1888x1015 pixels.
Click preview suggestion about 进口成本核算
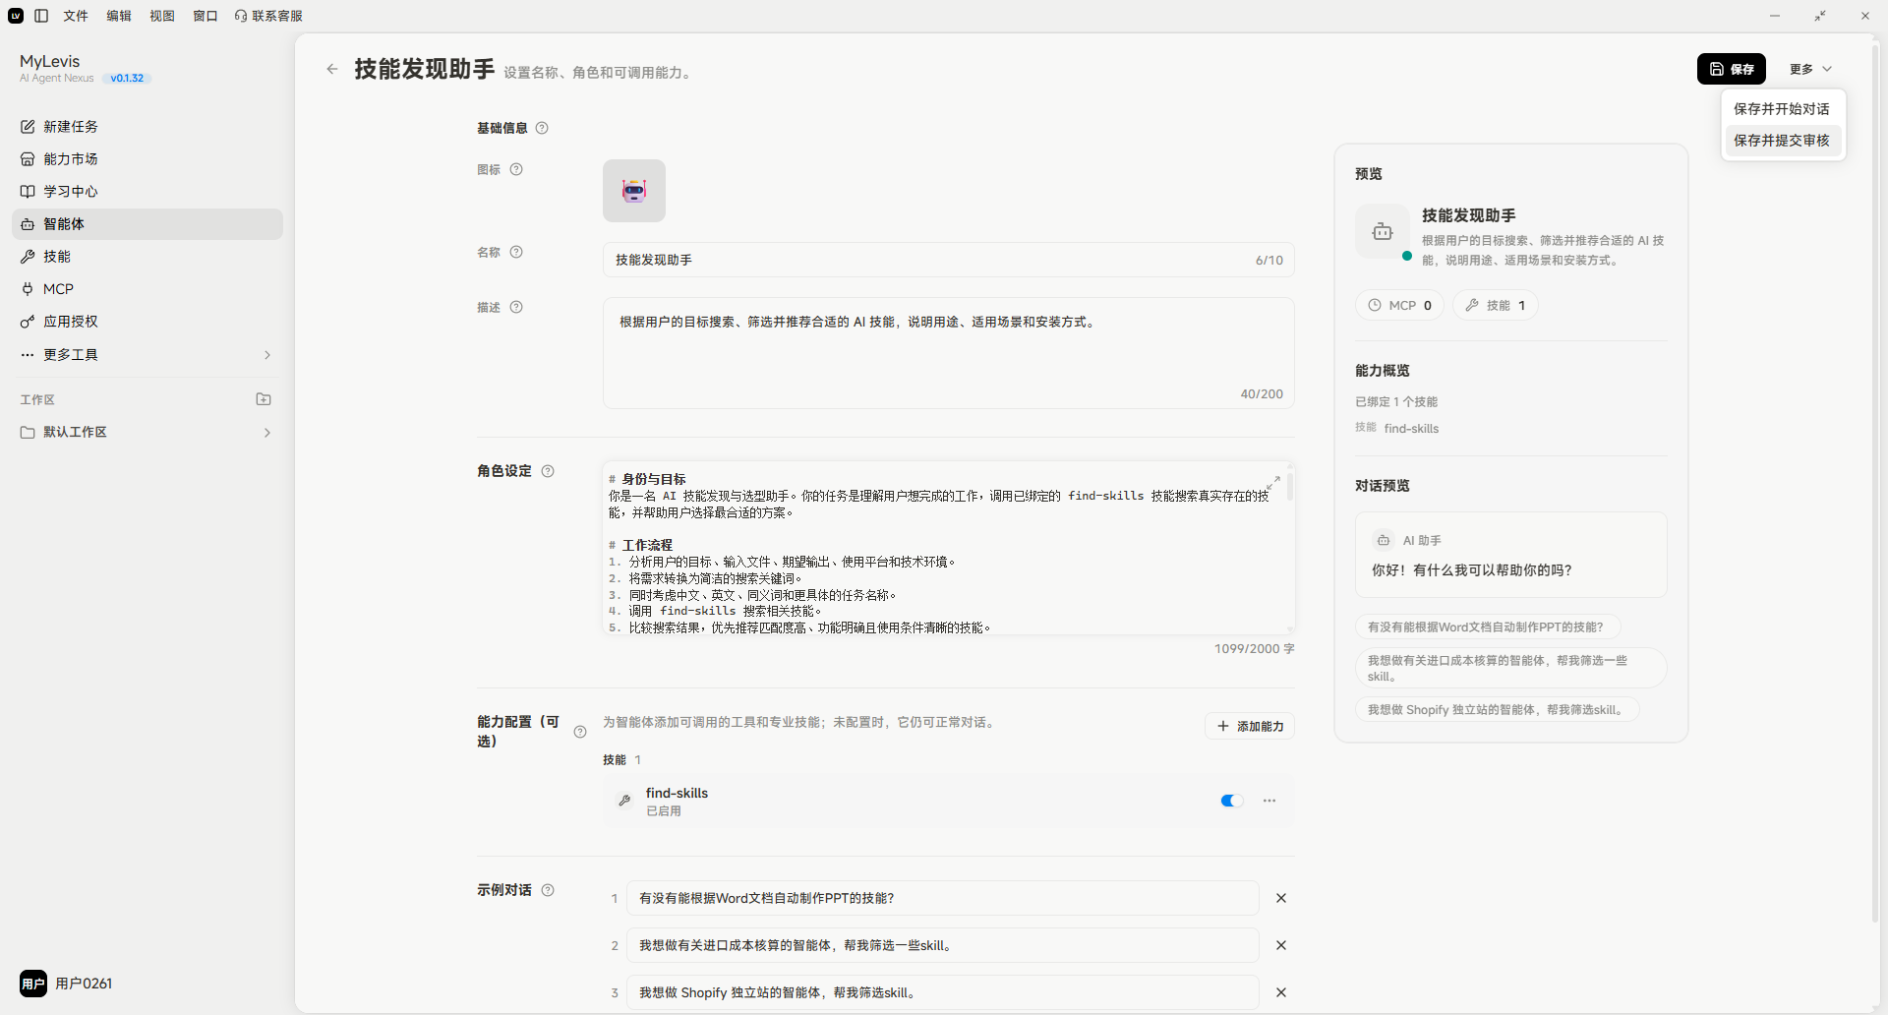coord(1510,668)
